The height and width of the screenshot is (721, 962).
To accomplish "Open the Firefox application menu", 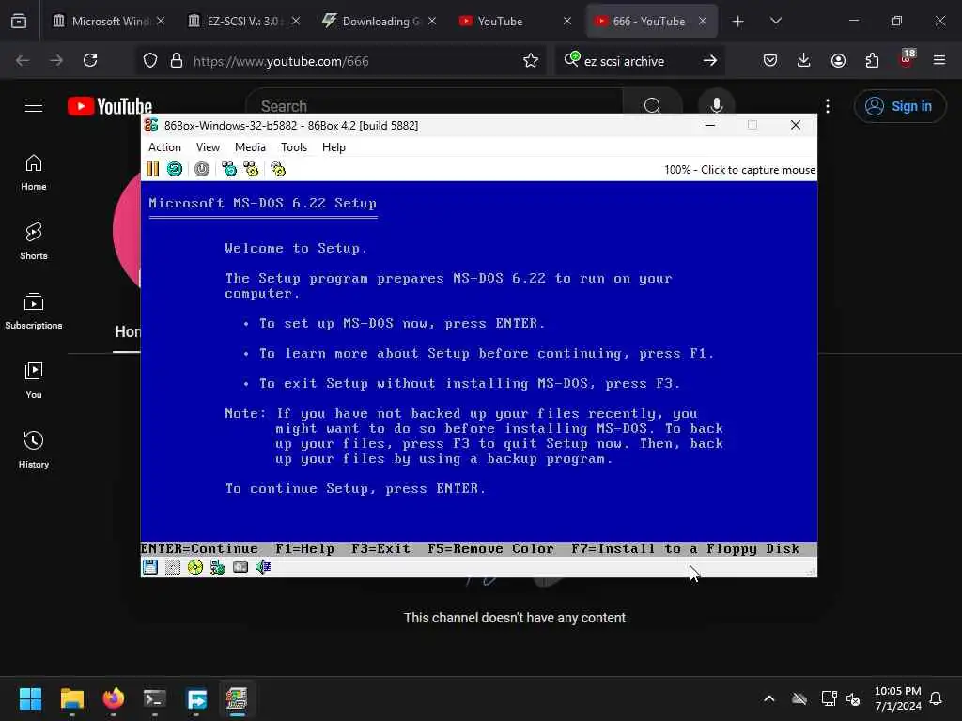I will 939,60.
